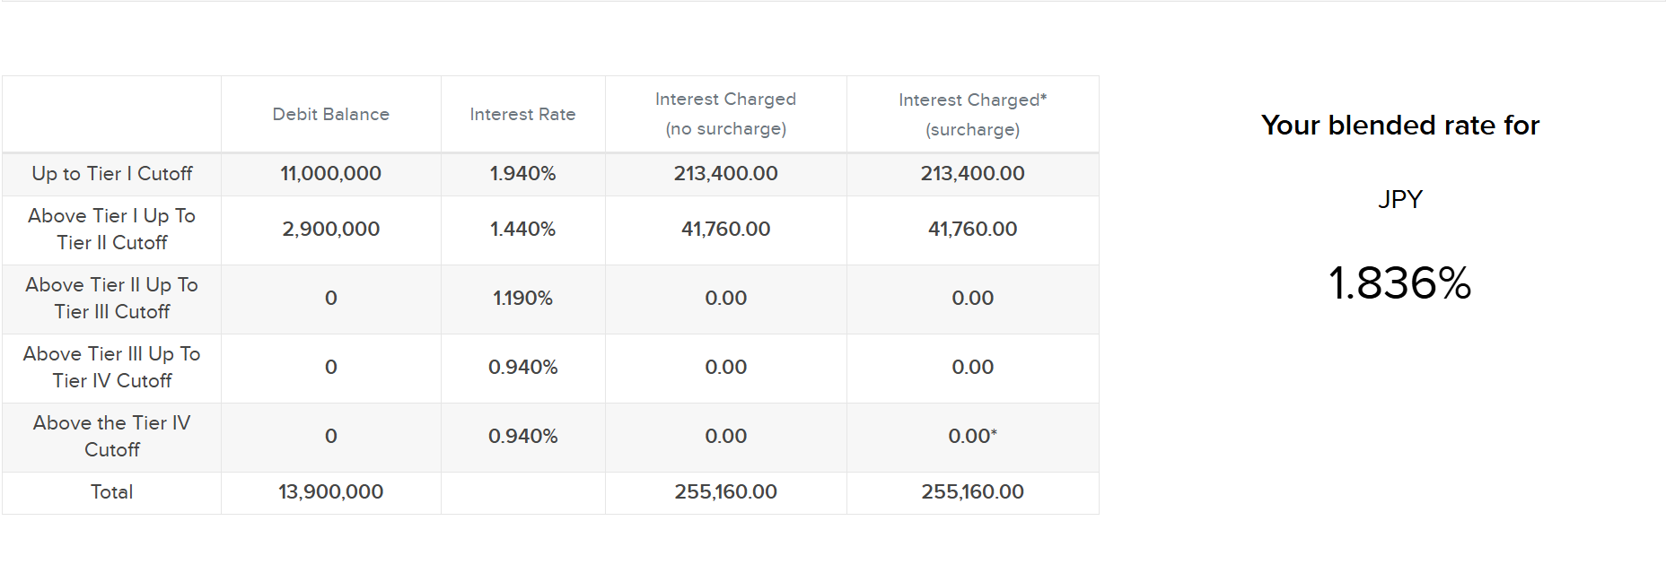Select the Above Tier II Up To Tier III row label
This screenshot has width=1666, height=573.
pos(112,299)
